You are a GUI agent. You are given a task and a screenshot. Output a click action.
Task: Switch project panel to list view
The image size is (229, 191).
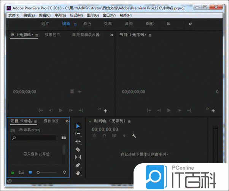pos(21,172)
